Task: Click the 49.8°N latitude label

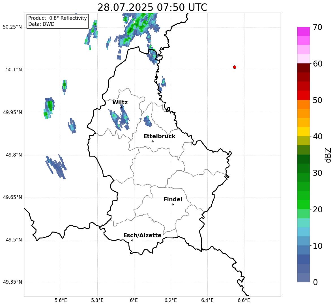Action: [x=14, y=155]
